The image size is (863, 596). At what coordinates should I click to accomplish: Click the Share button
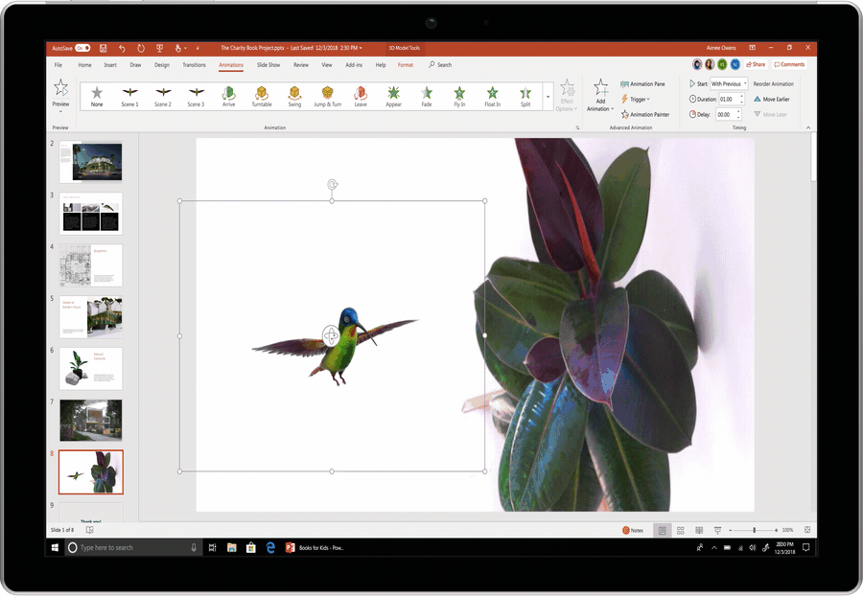[755, 64]
